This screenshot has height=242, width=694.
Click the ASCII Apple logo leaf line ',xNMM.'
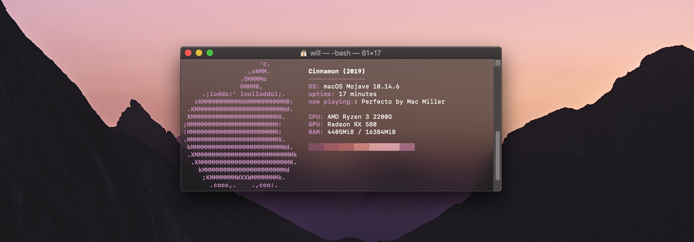[259, 71]
